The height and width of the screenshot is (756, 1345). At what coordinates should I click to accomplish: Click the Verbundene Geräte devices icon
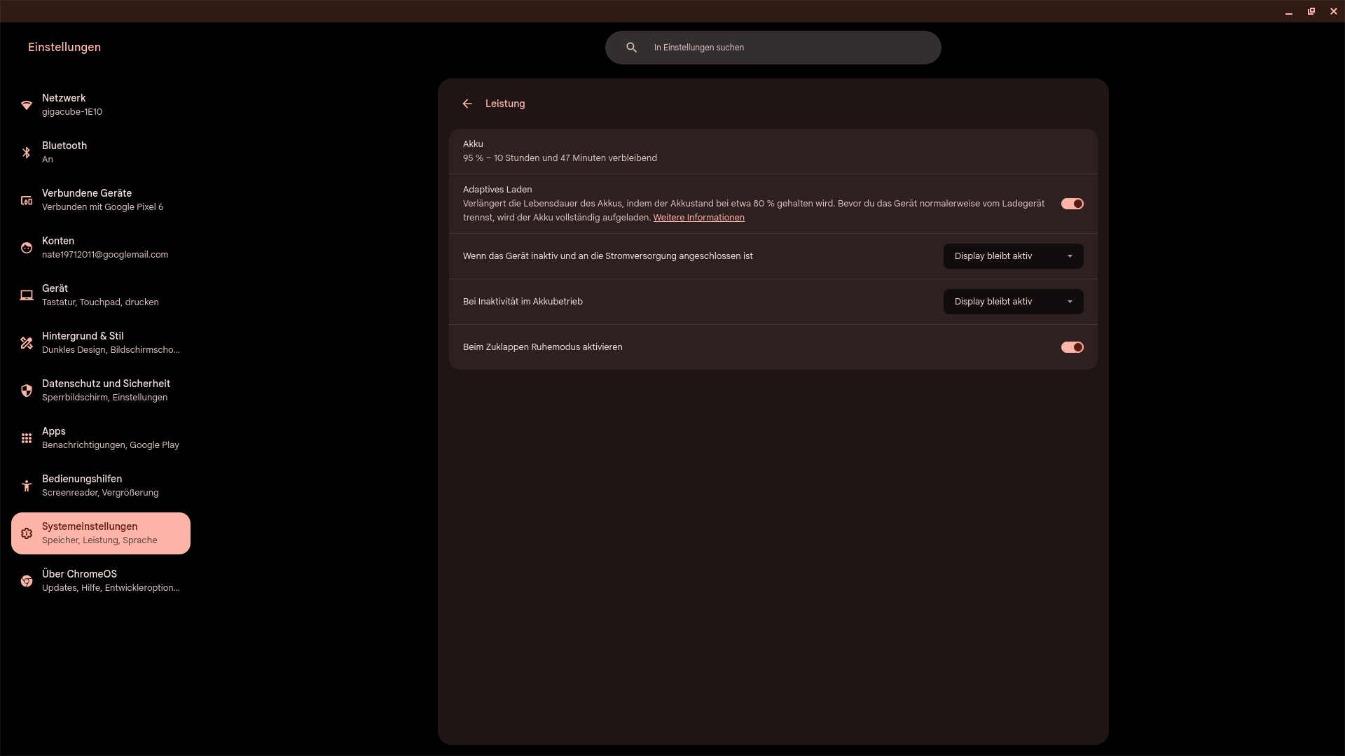point(27,200)
